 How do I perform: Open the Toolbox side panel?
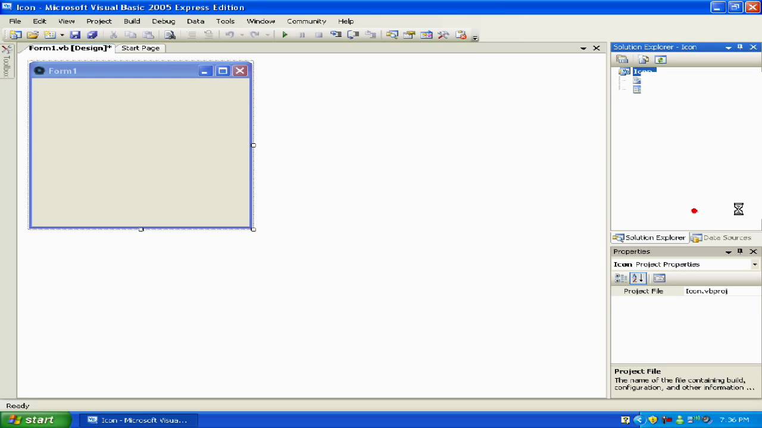point(7,62)
